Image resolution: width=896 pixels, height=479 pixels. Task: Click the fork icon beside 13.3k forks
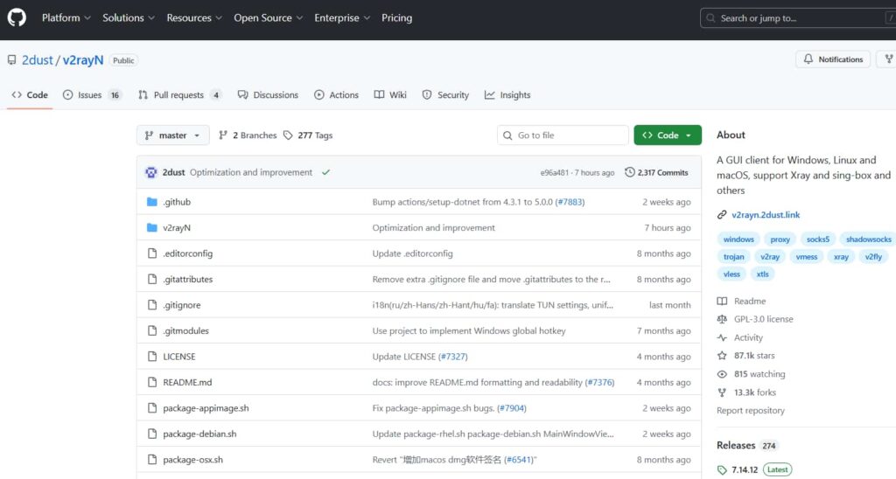click(722, 392)
